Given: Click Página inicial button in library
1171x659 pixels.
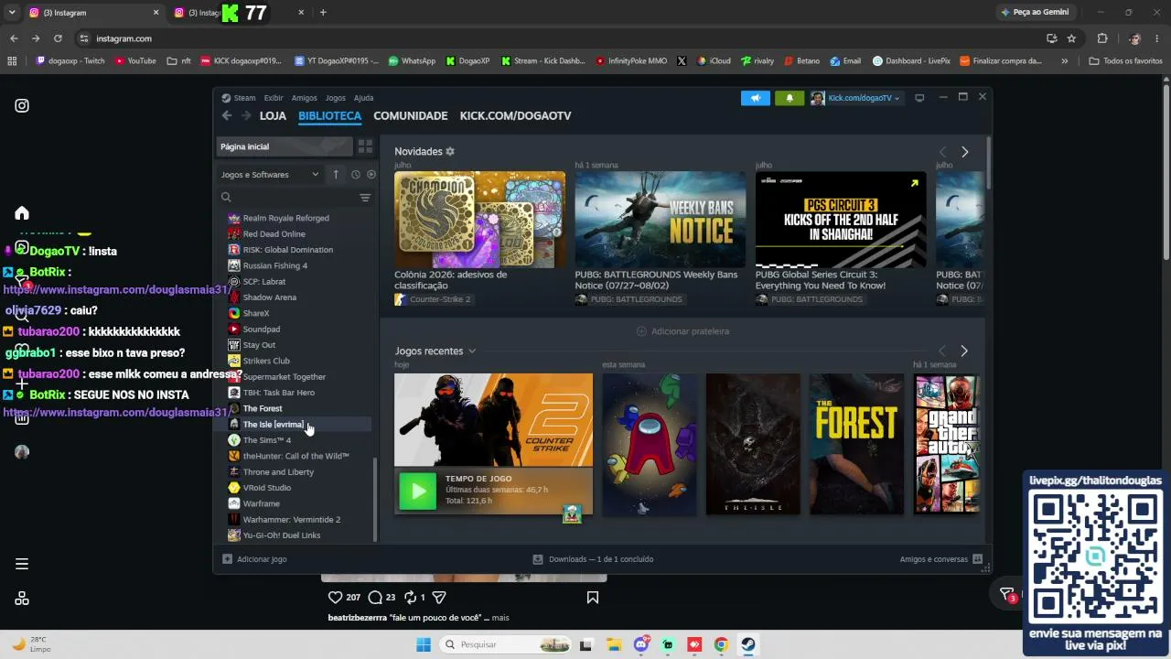Looking at the screenshot, I should tap(284, 146).
